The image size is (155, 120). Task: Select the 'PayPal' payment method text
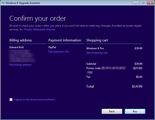tap(52, 47)
